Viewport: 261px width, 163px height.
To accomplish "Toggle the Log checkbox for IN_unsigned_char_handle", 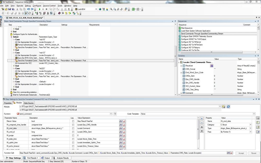I will click(73, 125).
